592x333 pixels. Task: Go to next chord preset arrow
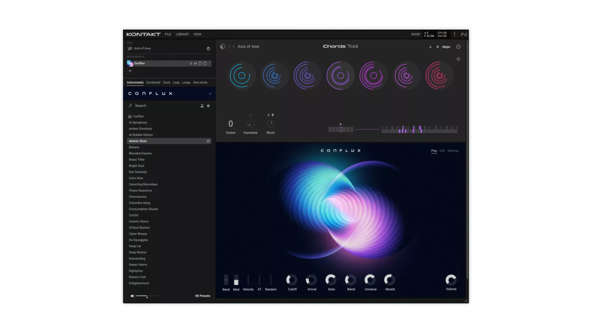(234, 46)
